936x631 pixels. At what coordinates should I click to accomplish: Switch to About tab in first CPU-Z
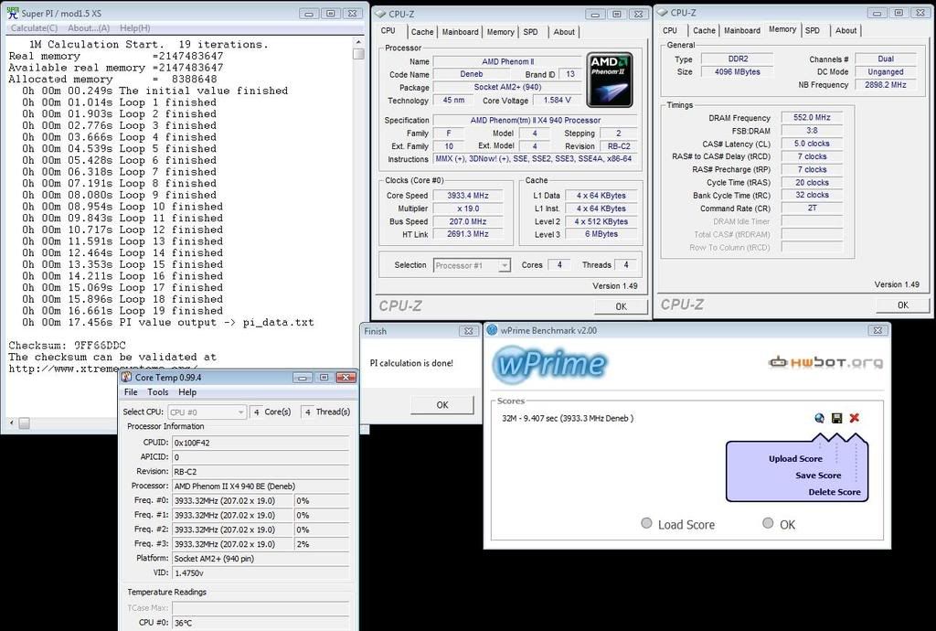563,32
